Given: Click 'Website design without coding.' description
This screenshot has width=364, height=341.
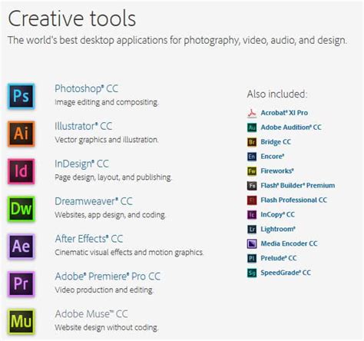Looking at the screenshot, I should click(107, 328).
